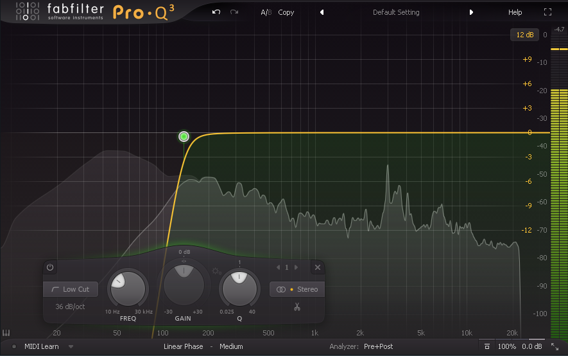Go to the previous preset arrow
This screenshot has height=356, width=568.
tap(322, 12)
